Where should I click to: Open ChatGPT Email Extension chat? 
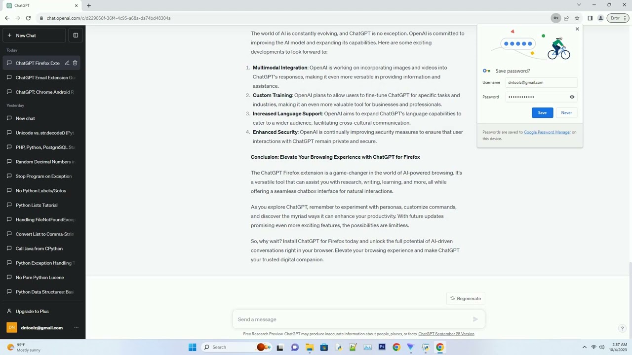pos(42,77)
